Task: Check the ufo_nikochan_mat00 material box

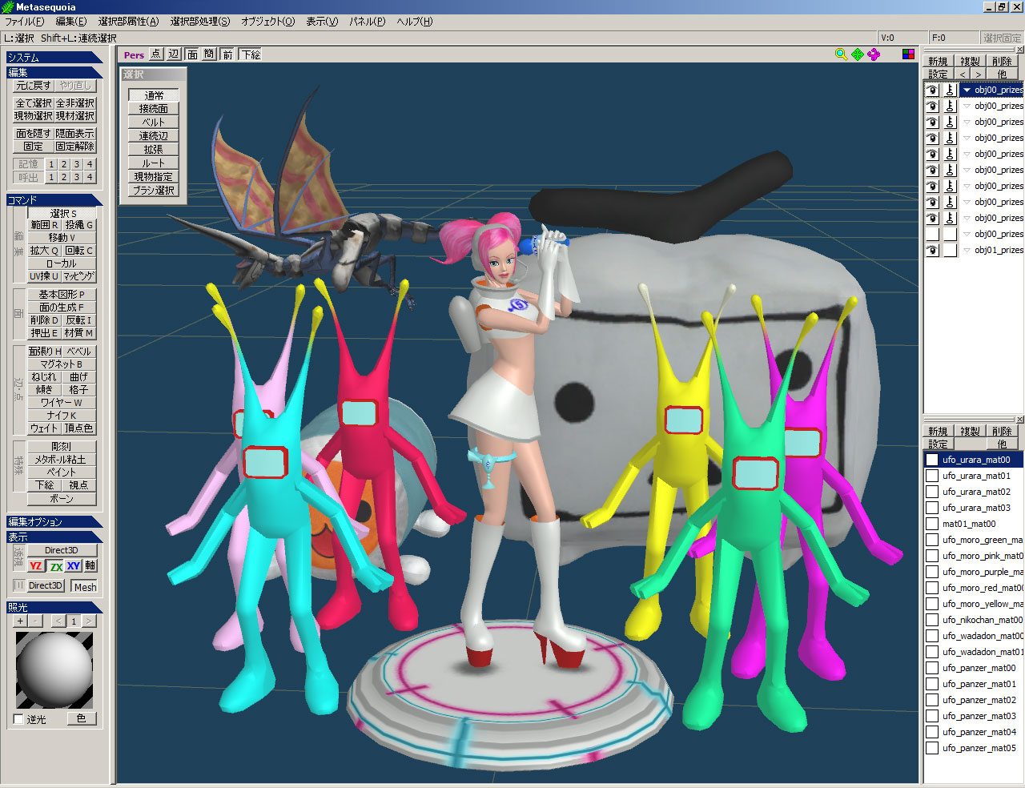Action: click(x=932, y=620)
